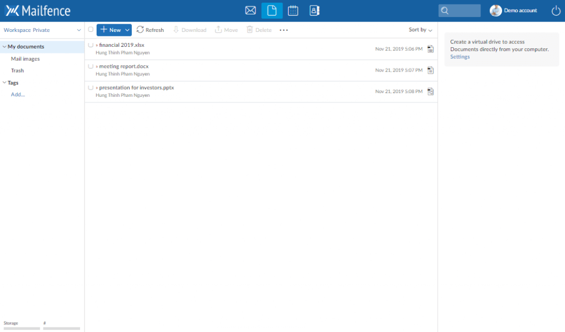Open the Sort by dropdown
565x332 pixels.
click(419, 30)
